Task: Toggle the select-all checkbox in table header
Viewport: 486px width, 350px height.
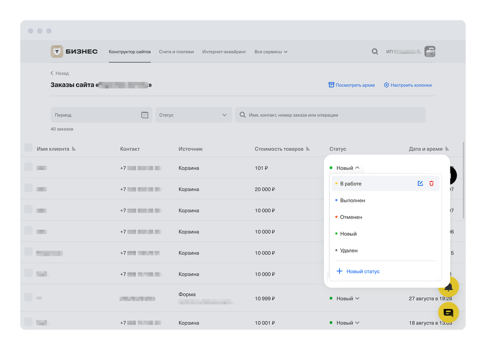Action: (28, 148)
